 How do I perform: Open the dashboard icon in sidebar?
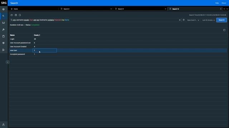point(3,9)
